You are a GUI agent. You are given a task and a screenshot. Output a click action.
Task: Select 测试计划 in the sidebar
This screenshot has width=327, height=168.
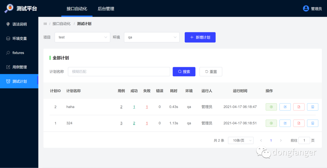[x=19, y=81]
